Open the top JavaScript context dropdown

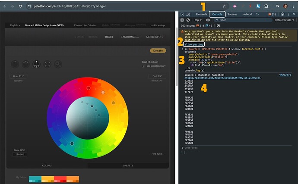198,20
